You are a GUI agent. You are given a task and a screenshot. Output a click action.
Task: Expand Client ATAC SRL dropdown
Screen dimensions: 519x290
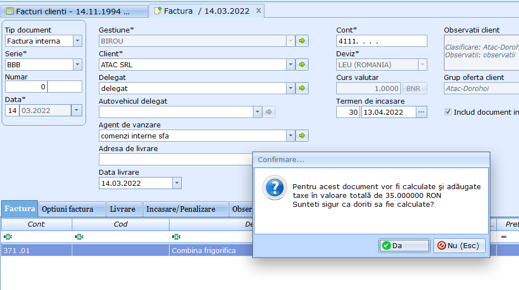pos(290,65)
